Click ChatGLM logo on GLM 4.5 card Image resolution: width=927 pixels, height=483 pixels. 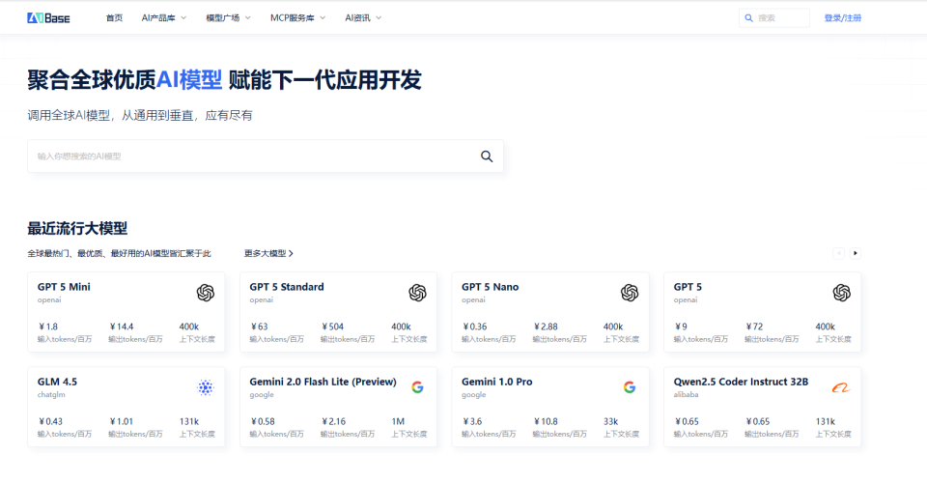pos(205,387)
